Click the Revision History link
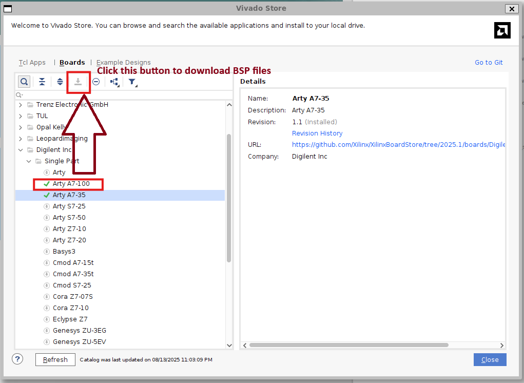The height and width of the screenshot is (383, 524). pos(317,133)
